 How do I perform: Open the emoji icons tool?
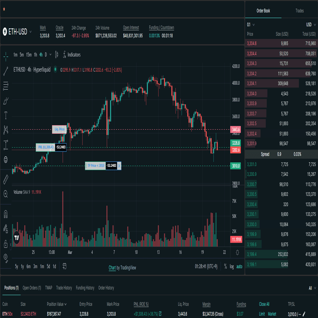(6, 160)
